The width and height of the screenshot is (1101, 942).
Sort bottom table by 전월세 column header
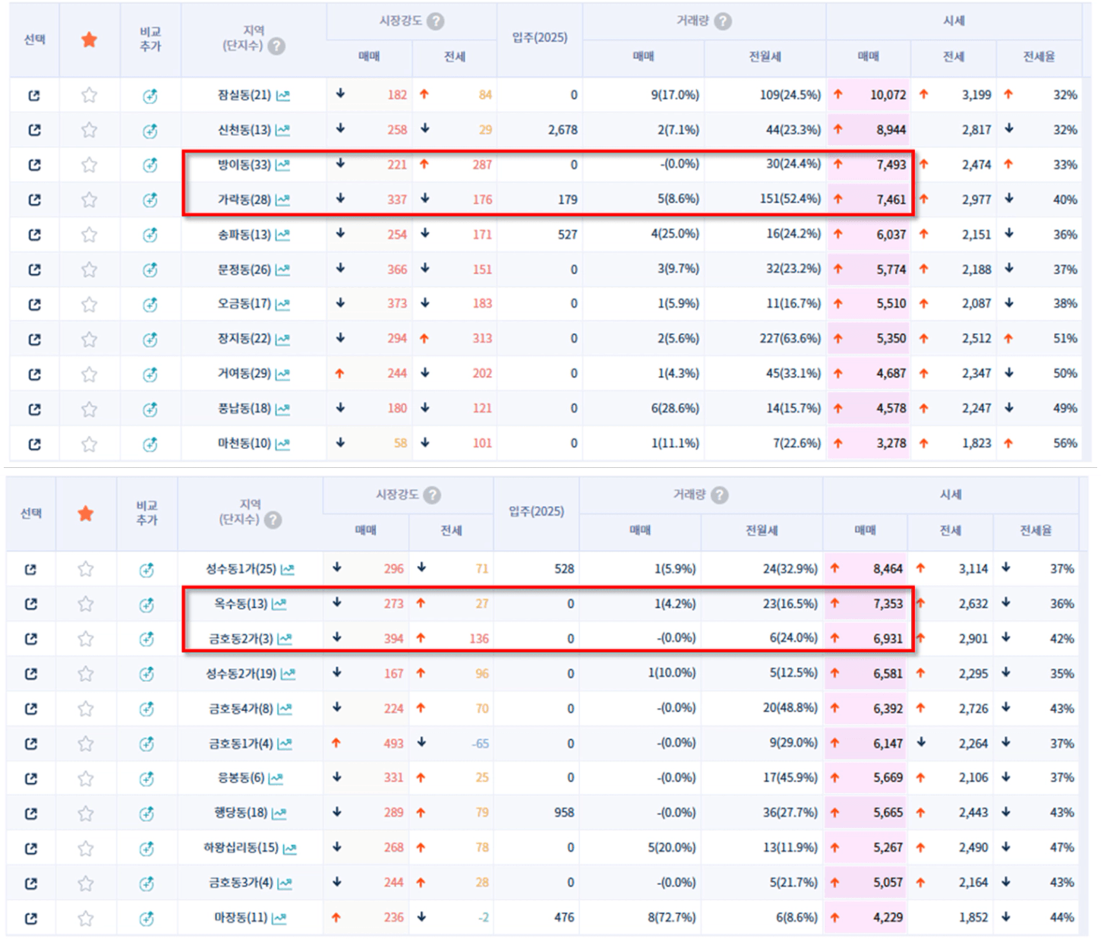click(762, 530)
